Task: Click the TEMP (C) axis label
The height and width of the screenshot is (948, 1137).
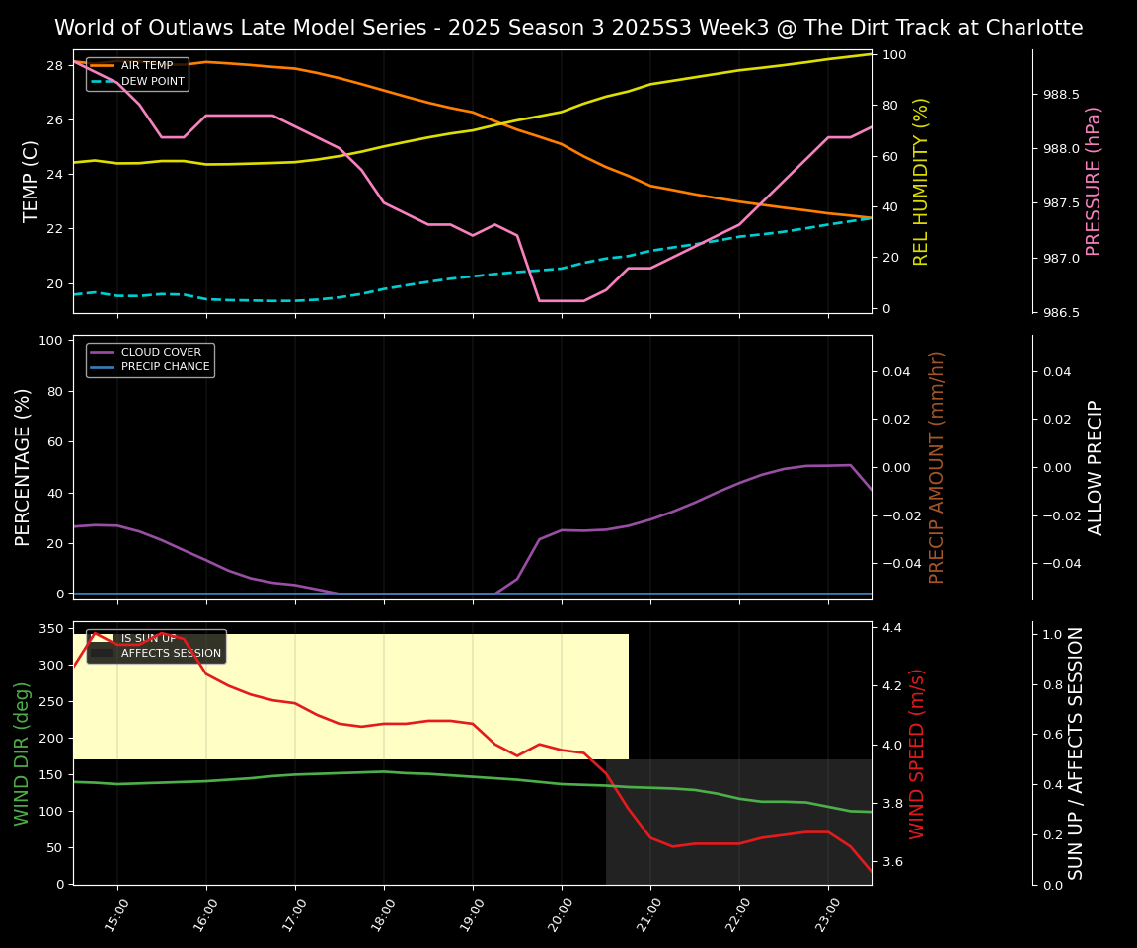Action: [30, 182]
